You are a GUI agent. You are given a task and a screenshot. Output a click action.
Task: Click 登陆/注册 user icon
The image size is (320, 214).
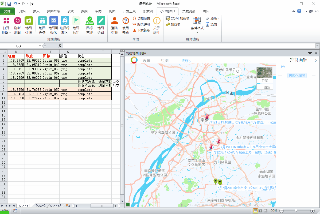(x=115, y=21)
